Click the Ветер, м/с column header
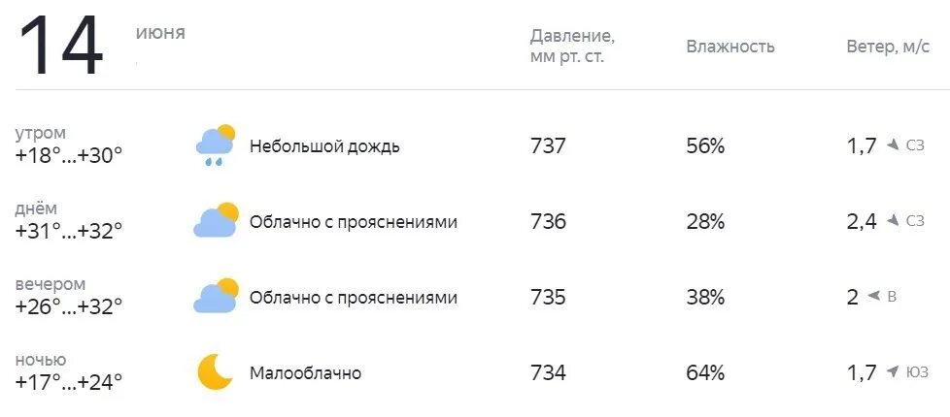This screenshot has height=417, width=950. [x=888, y=47]
